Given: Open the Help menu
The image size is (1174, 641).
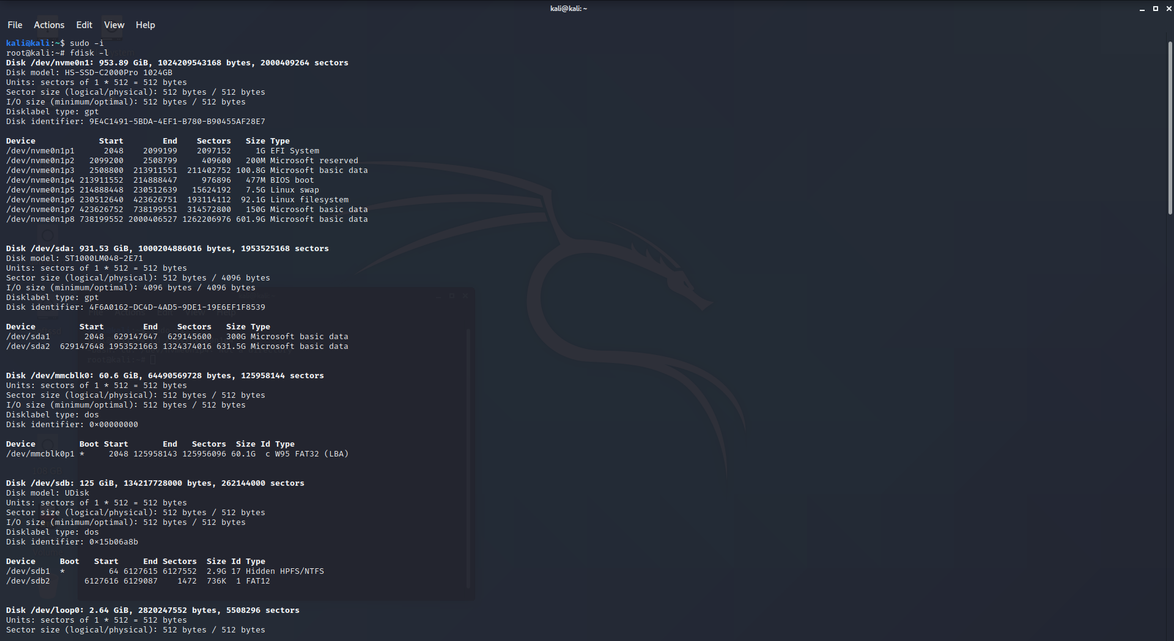Looking at the screenshot, I should pos(145,25).
